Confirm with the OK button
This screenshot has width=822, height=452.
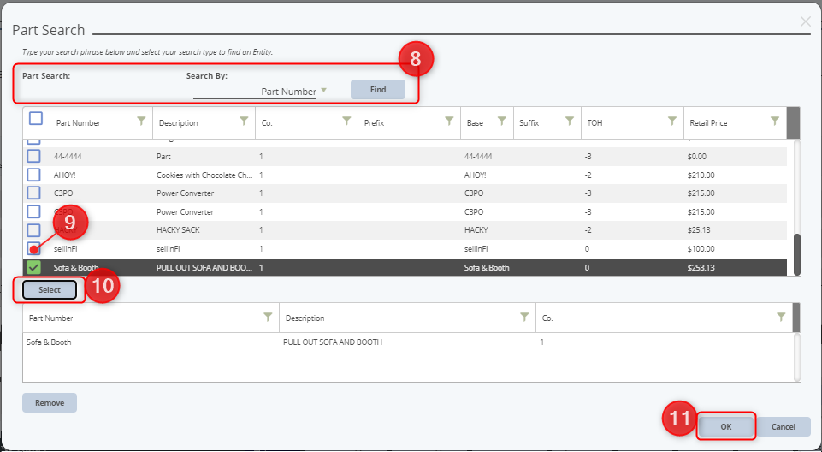tap(726, 426)
